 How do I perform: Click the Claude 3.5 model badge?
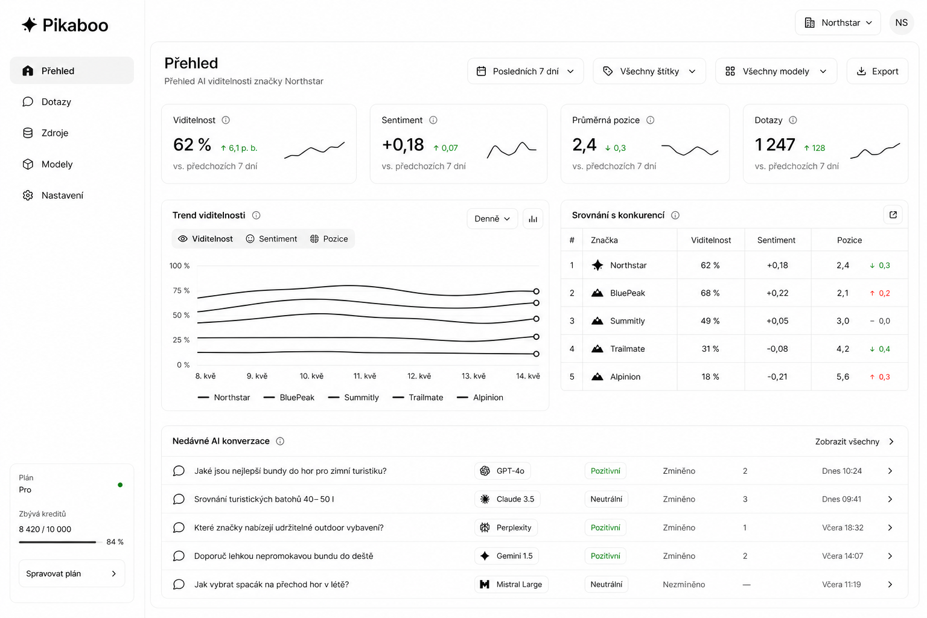(508, 499)
